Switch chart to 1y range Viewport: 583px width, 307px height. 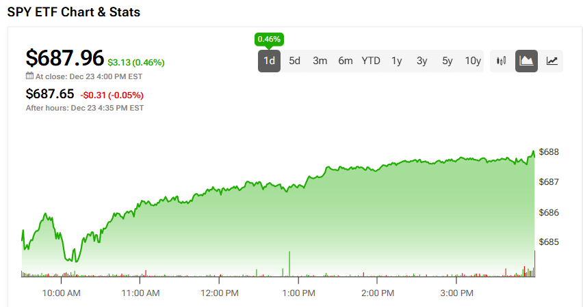[x=397, y=61]
